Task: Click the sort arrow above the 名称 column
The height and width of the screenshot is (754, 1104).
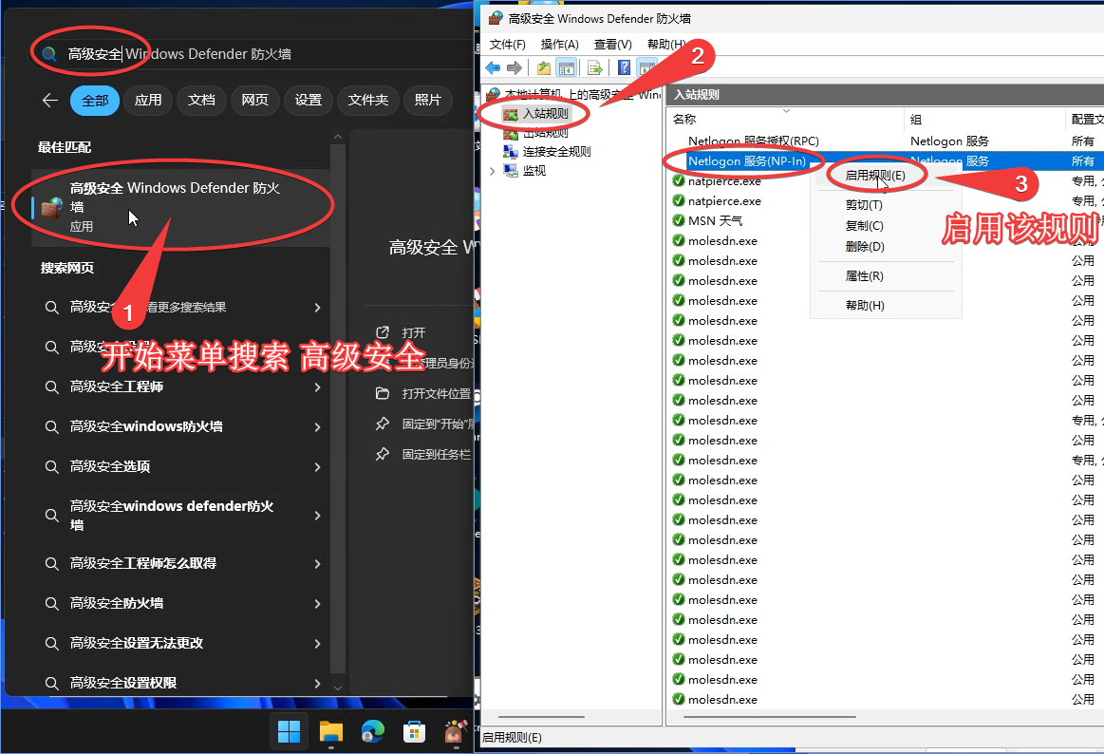Action: (x=786, y=110)
